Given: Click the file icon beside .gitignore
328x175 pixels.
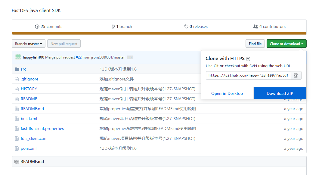Looking at the screenshot, I should (x=17, y=79).
